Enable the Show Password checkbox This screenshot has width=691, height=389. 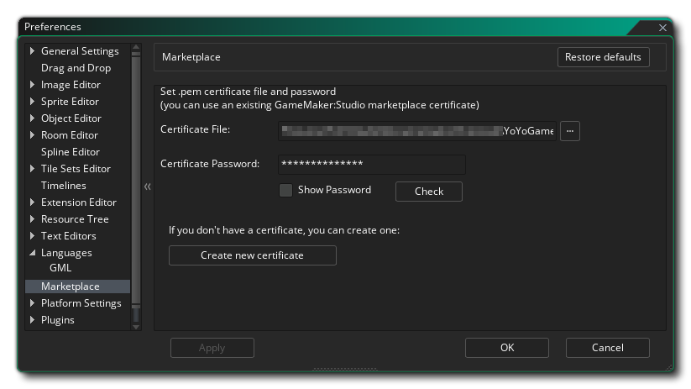(x=286, y=191)
